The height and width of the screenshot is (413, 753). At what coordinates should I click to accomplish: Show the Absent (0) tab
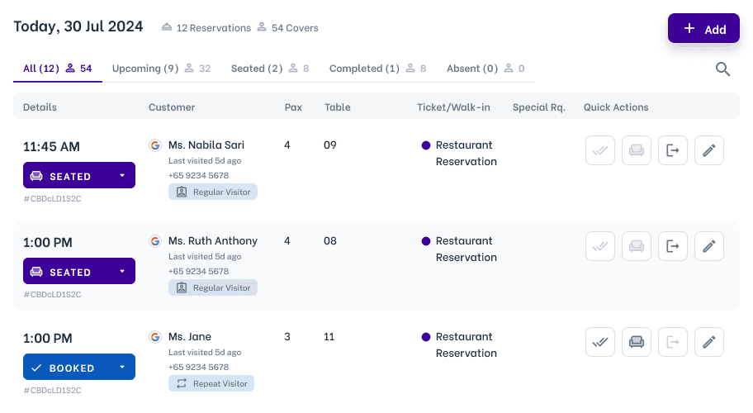pos(485,69)
